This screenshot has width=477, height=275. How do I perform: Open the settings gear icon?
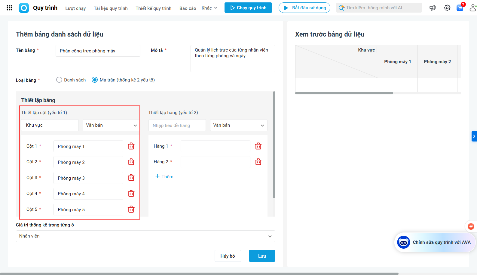click(x=447, y=8)
